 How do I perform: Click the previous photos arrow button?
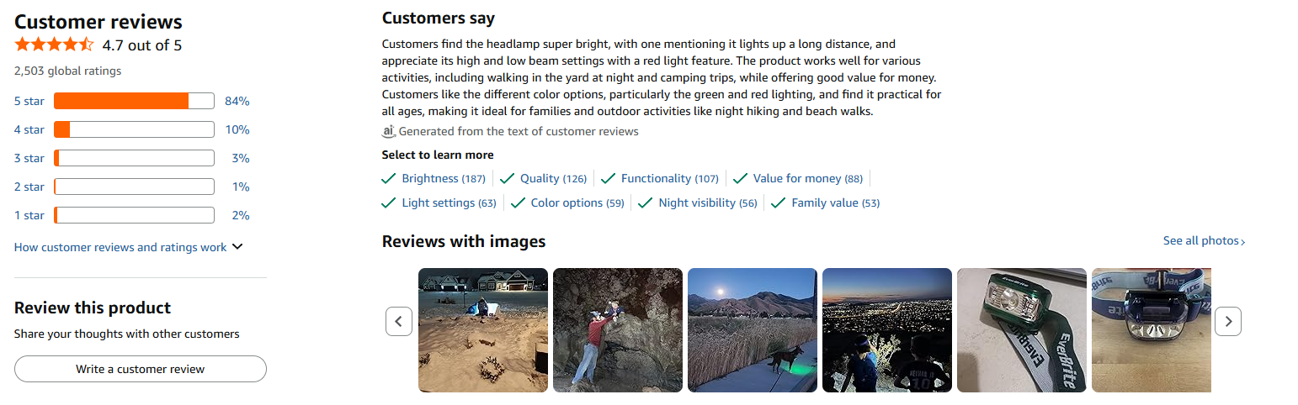[x=399, y=321]
